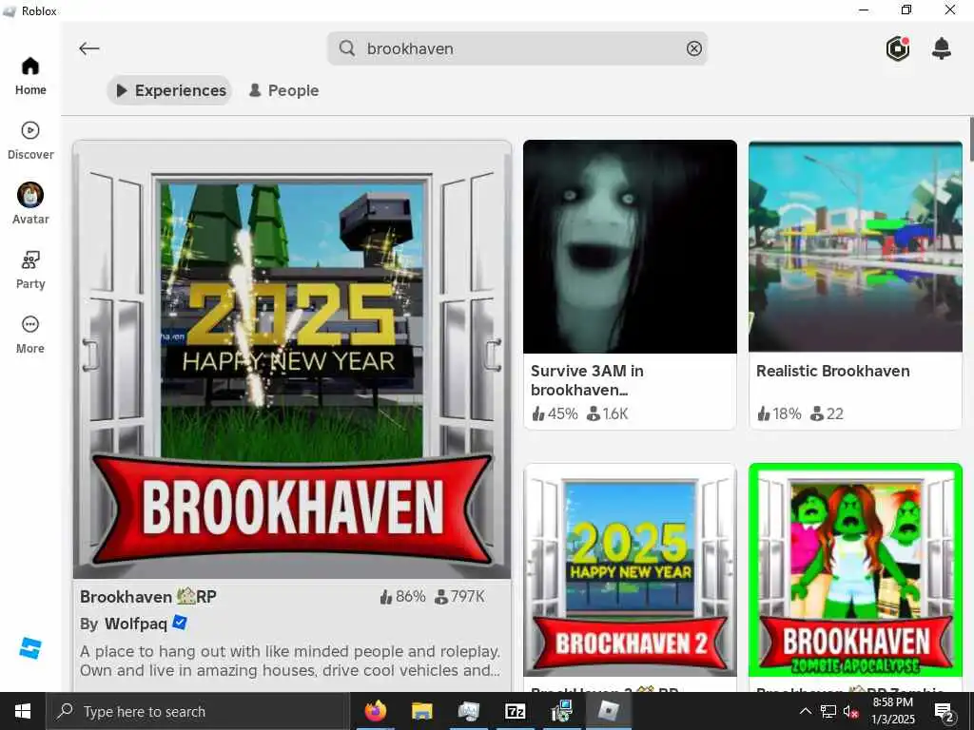The height and width of the screenshot is (730, 974).
Task: Click the monitor app icon beside File Explorer
Action: [469, 711]
